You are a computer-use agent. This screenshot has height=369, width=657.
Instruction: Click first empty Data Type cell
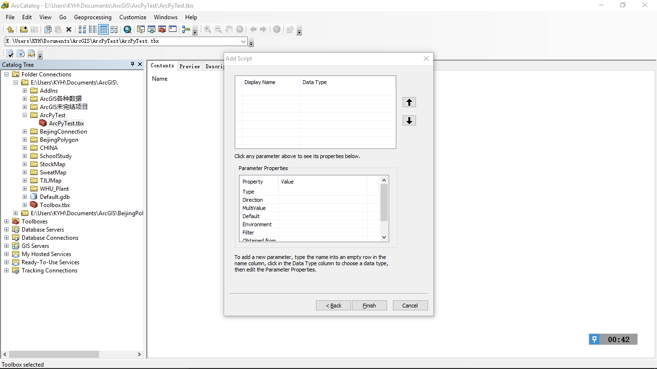(x=348, y=92)
